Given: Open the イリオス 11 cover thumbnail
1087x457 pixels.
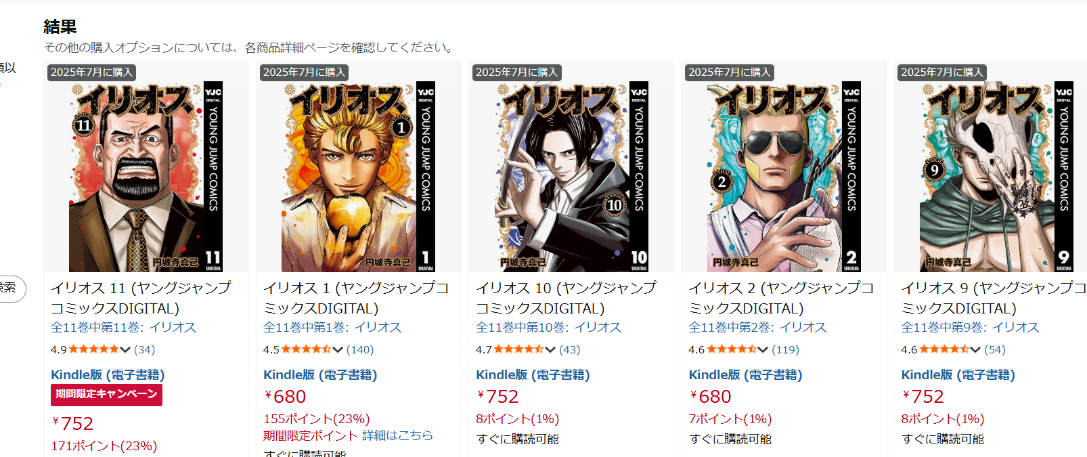Looking at the screenshot, I should (146, 177).
